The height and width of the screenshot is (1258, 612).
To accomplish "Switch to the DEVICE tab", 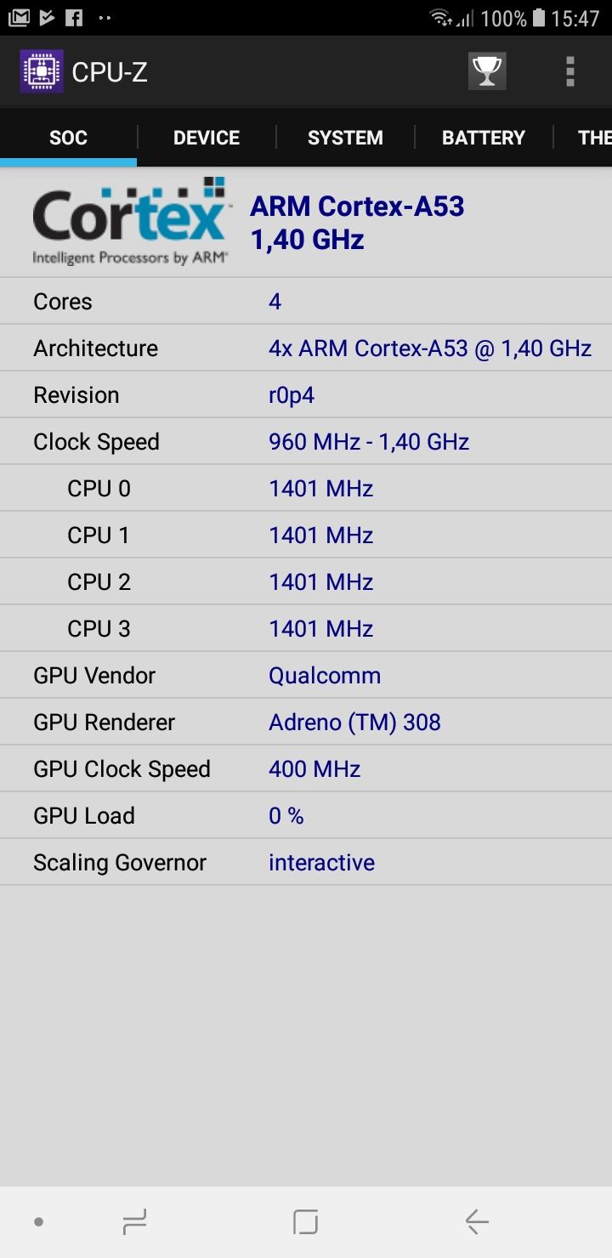I will point(207,138).
